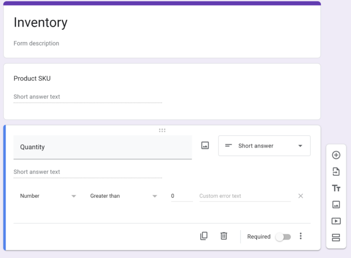Open more options for the Quantity question
Screen dimensions: 351x258
coord(301,236)
